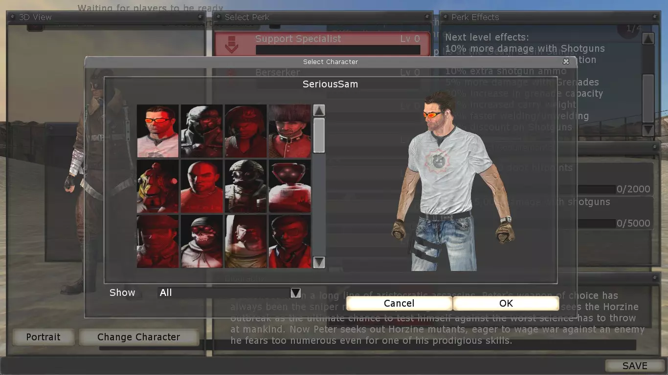Click the Select Perk panel header corner icon
Screen dimensions: 668x375
[426, 17]
